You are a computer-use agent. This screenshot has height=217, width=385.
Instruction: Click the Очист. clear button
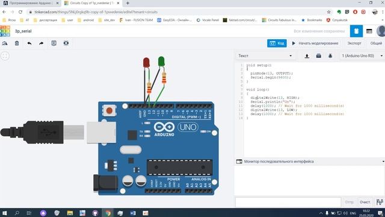coord(365,203)
